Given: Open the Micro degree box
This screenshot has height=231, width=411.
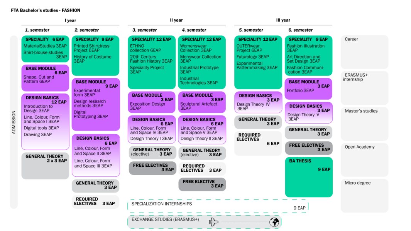Looking at the screenshot, I should click(x=365, y=196).
